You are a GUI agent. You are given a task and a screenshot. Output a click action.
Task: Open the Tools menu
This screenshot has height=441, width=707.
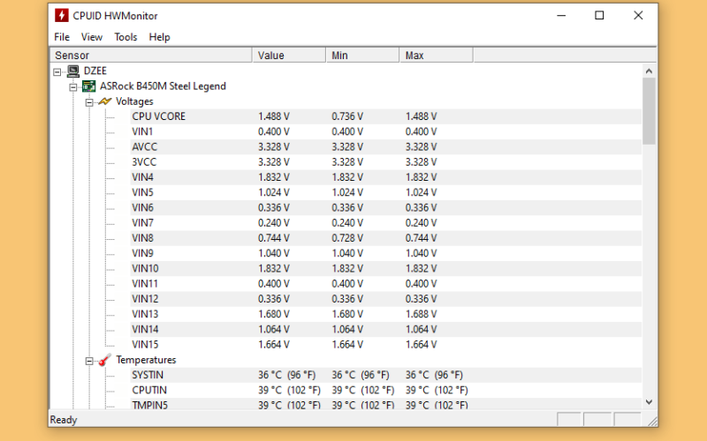pyautogui.click(x=125, y=37)
